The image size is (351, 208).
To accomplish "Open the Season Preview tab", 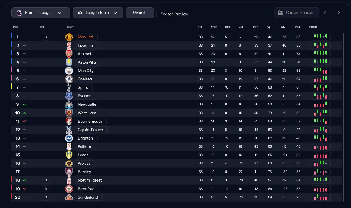I will pyautogui.click(x=174, y=14).
